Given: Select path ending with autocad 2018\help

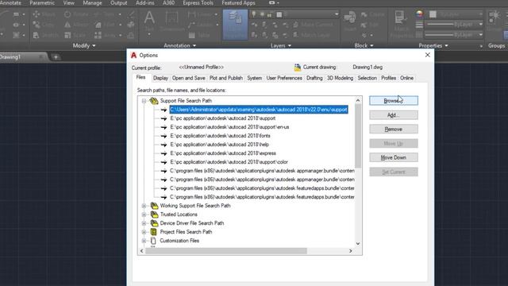Looking at the screenshot, I should coord(220,145).
